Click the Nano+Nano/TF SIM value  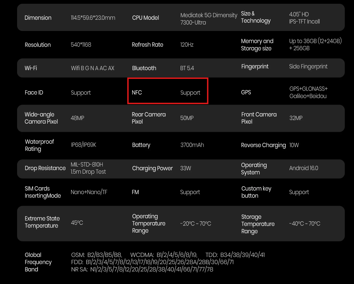coord(89,192)
